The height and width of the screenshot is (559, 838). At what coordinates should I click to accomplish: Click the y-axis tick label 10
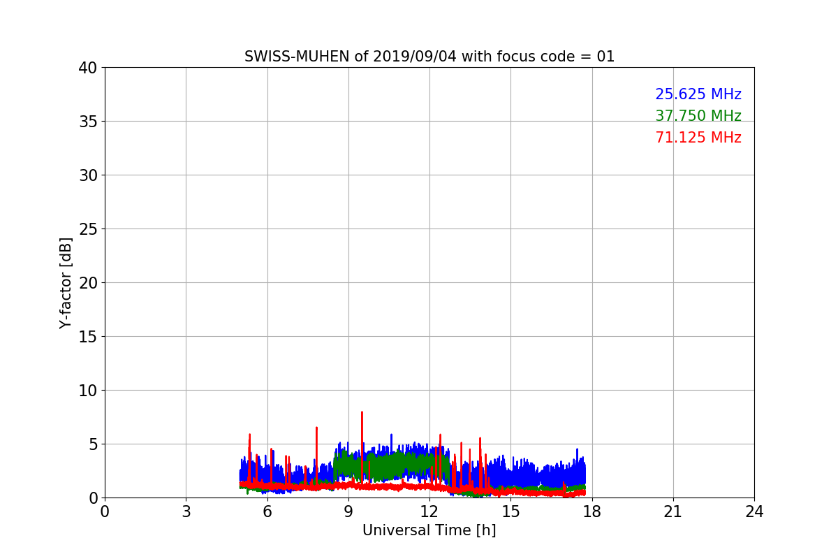coord(88,391)
